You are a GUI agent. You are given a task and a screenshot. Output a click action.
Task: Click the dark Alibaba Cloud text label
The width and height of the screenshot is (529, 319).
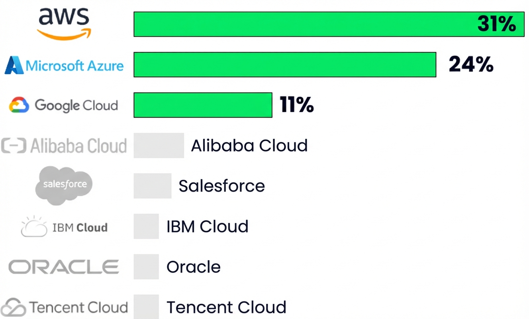pyautogui.click(x=249, y=146)
